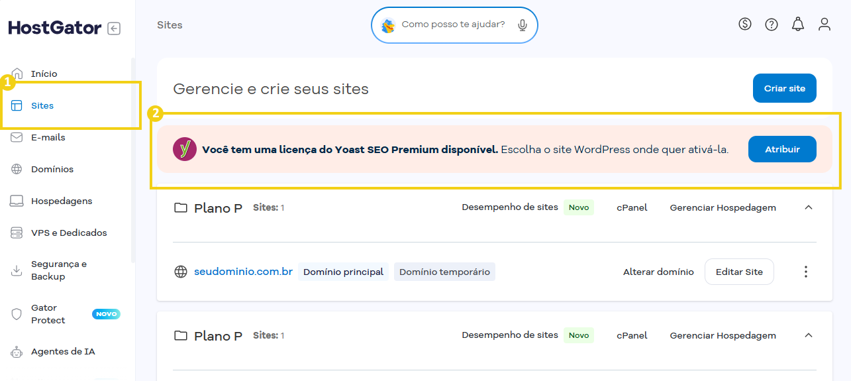Viewport: 851px width, 381px height.
Task: Open VPS e Dedicados in the sidebar
Action: (69, 233)
